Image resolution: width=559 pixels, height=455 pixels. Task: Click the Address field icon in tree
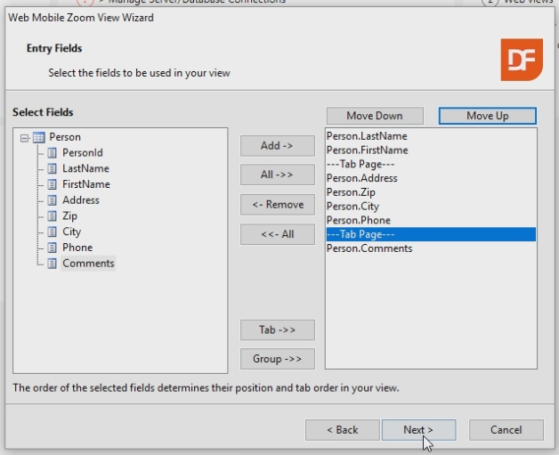[x=52, y=200]
